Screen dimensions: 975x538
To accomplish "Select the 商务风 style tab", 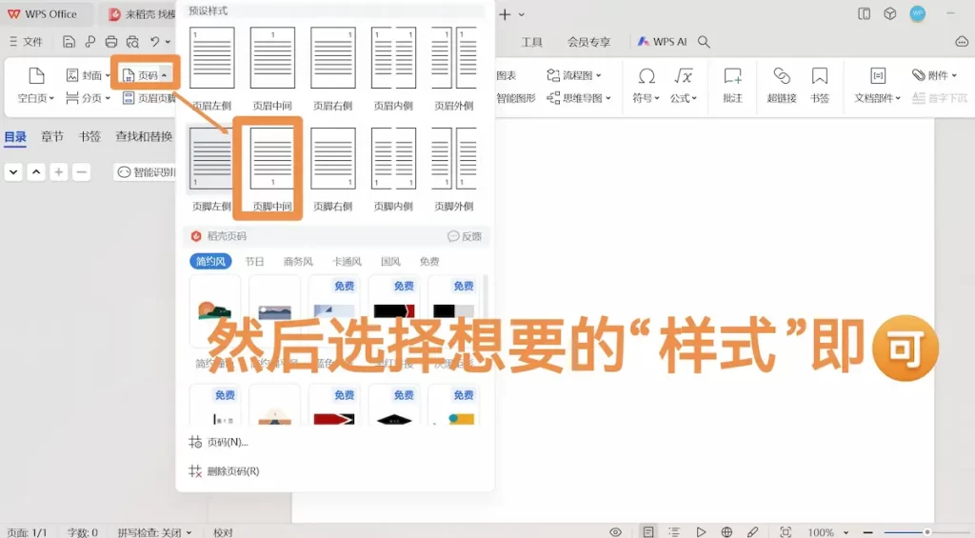I will (298, 261).
